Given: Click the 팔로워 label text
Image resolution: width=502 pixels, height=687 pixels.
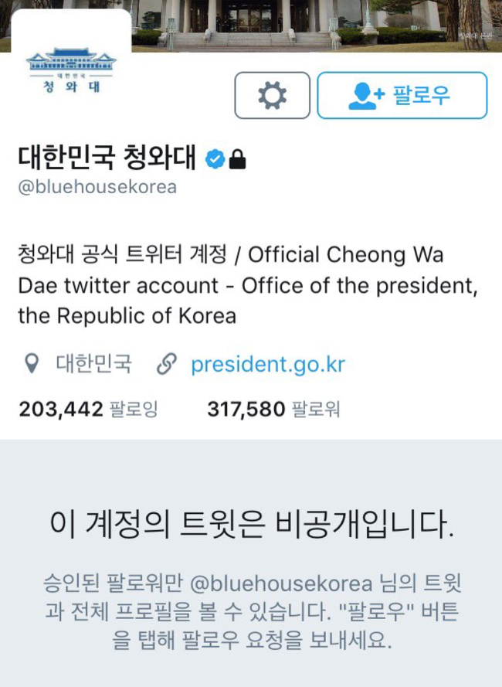Looking at the screenshot, I should pyautogui.click(x=316, y=410).
